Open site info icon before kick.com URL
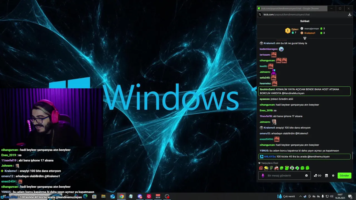 pos(260,14)
